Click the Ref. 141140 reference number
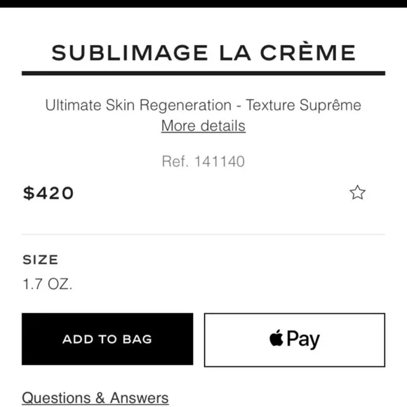Screen dimensions: 407x407 coord(203,161)
